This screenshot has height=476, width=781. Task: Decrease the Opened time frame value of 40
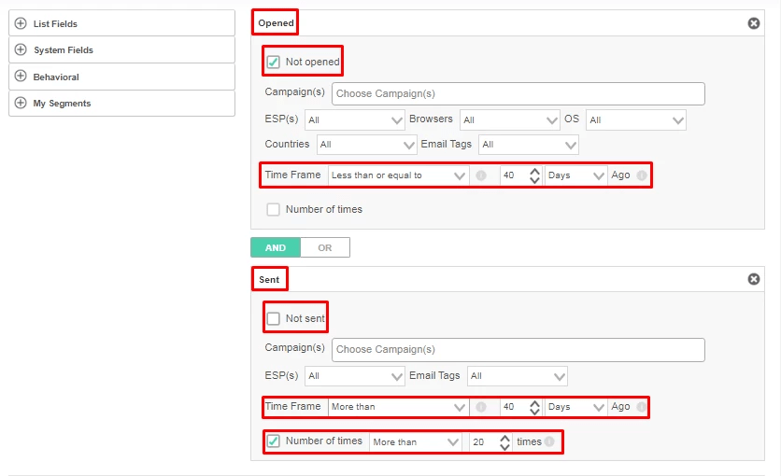tap(534, 179)
